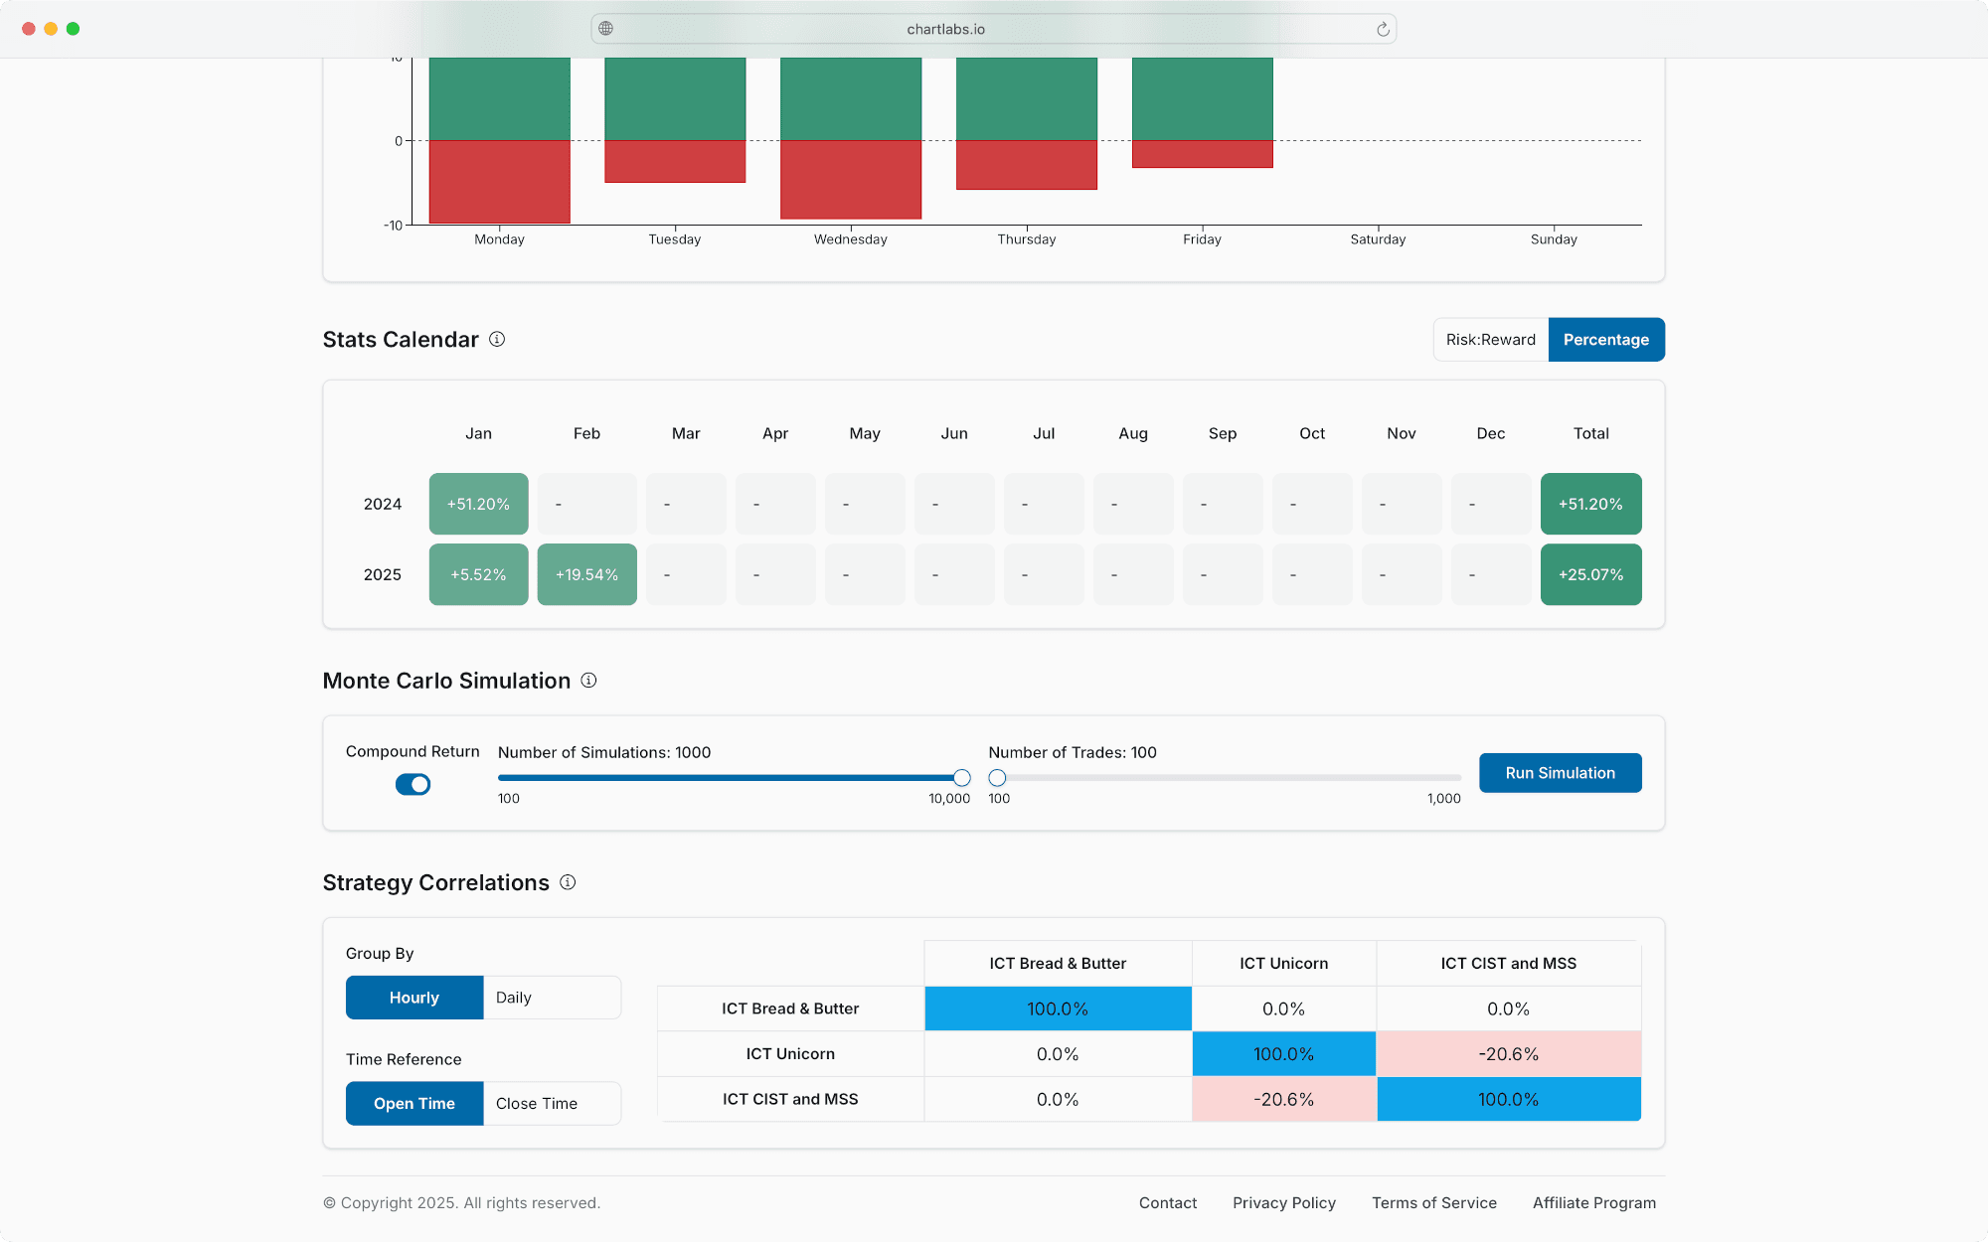The image size is (1988, 1242).
Task: Select Risk:Reward view for Stats Calendar
Action: pos(1490,340)
